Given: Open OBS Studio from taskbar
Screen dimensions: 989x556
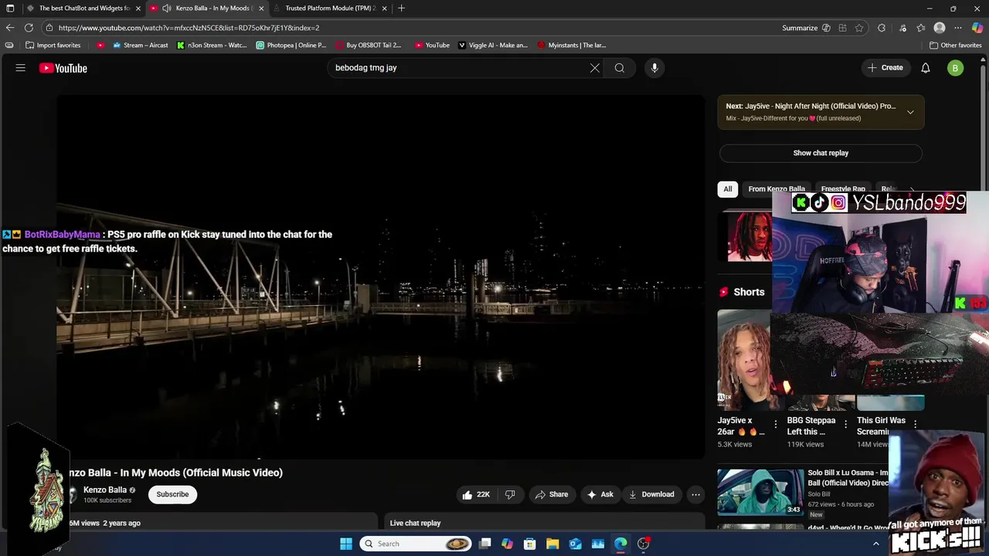Looking at the screenshot, I should (644, 544).
